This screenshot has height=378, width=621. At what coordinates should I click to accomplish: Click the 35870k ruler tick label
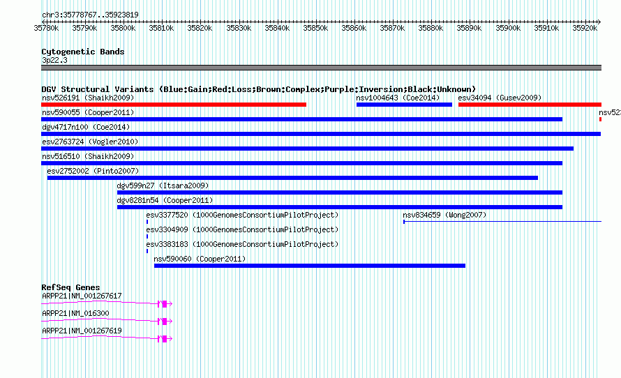click(392, 28)
